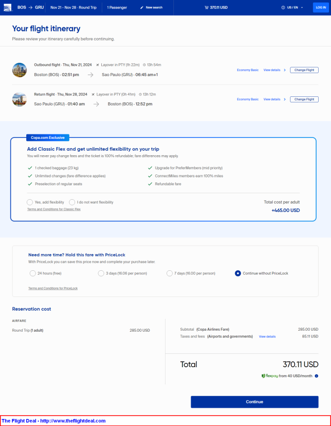This screenshot has width=331, height=426.
Task: Click Economy Basic link on outbound flight
Action: point(248,70)
